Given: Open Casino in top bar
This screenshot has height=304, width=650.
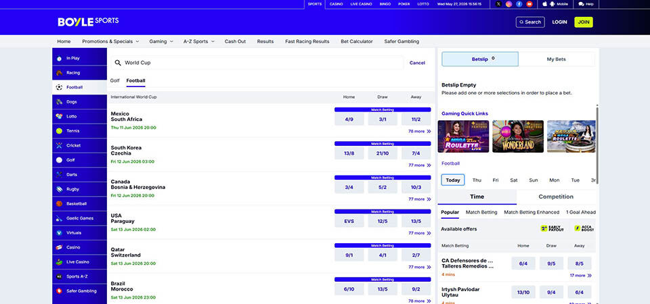Looking at the screenshot, I should tap(337, 4).
